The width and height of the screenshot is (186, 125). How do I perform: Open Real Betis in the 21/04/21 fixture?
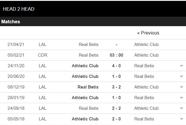89,45
